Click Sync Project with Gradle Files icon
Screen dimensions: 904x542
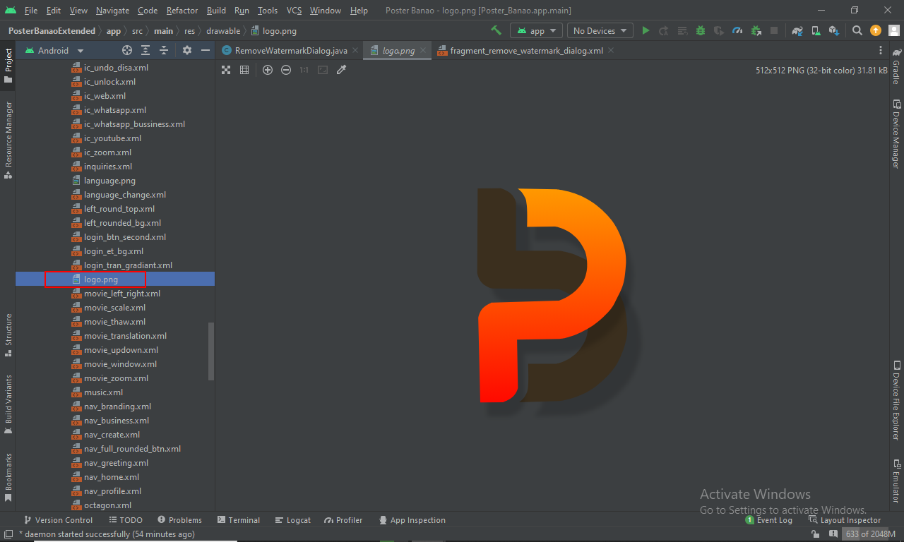[797, 30]
